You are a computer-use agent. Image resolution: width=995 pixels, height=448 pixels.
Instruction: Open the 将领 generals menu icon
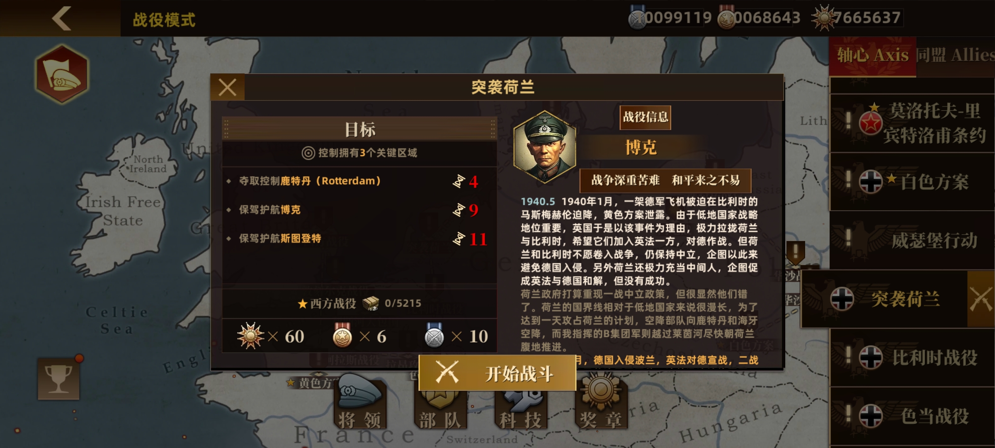tap(360, 403)
